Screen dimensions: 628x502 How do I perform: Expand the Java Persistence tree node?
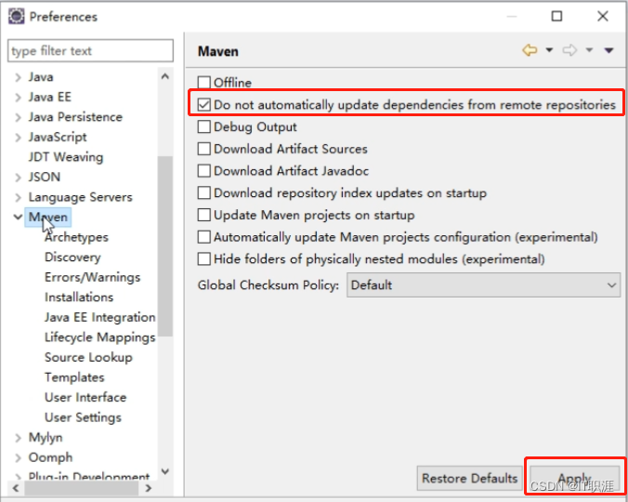pyautogui.click(x=18, y=117)
